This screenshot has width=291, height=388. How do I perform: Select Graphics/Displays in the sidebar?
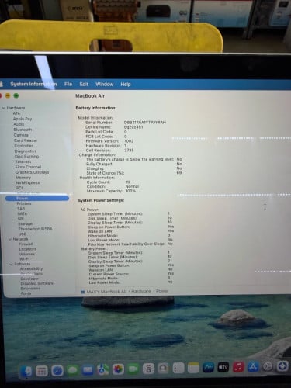tap(33, 172)
